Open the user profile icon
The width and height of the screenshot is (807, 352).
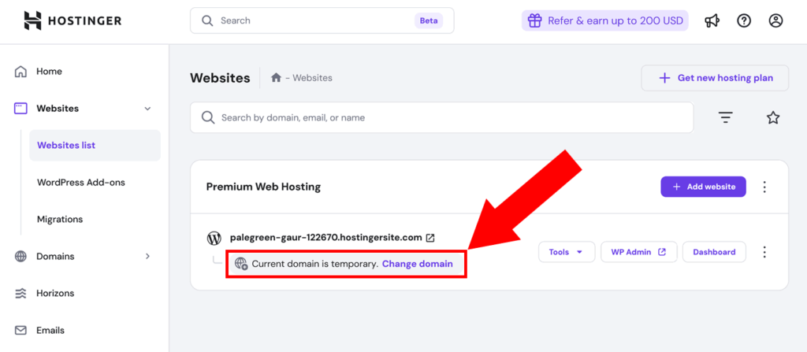click(775, 20)
